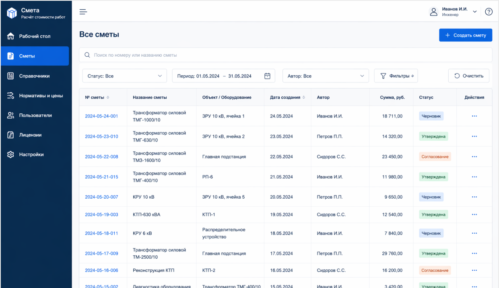Sort by № сметы column arrows
The width and height of the screenshot is (499, 288).
pyautogui.click(x=108, y=97)
